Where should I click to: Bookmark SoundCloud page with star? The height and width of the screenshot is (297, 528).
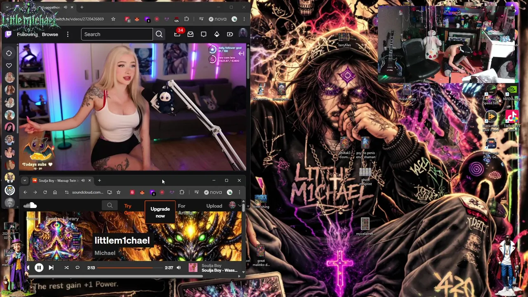point(118,192)
